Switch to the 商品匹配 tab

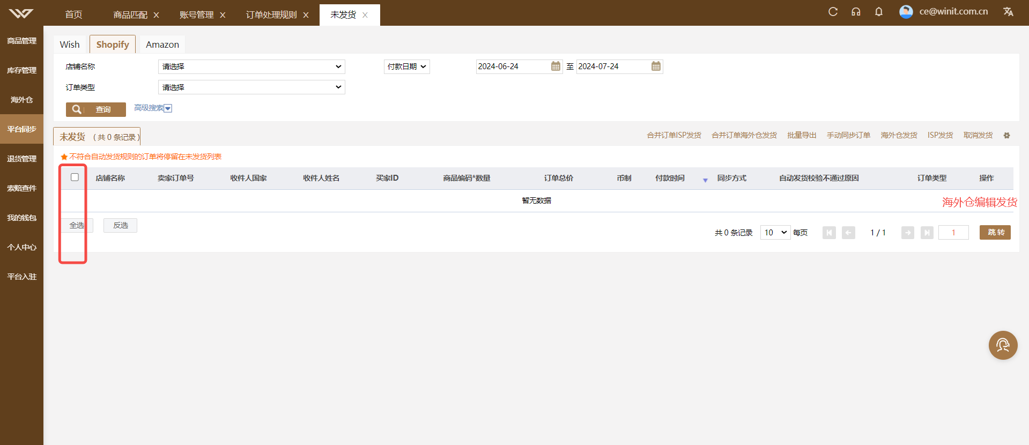pyautogui.click(x=130, y=14)
